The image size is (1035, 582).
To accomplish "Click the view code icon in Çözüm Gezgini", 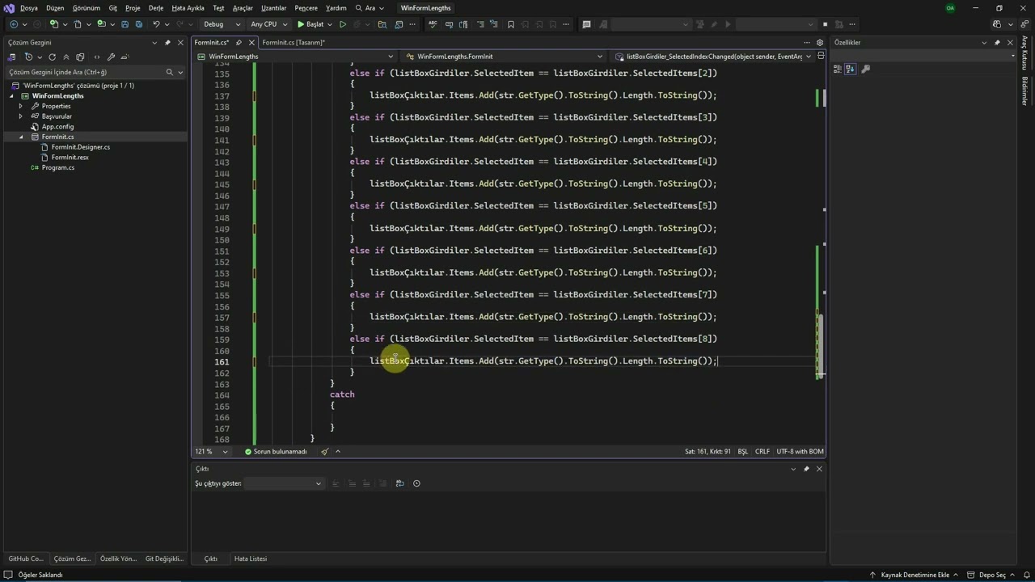I will click(x=97, y=57).
